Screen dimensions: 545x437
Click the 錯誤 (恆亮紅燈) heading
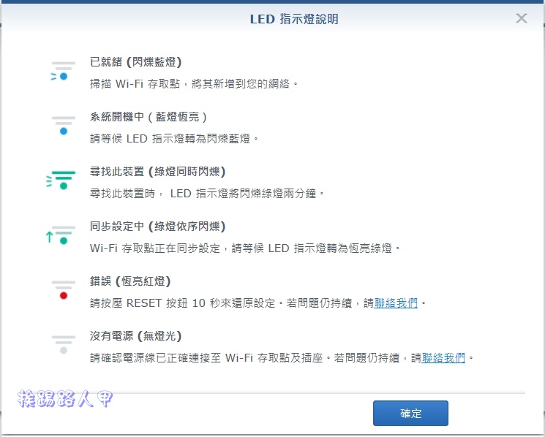pos(130,281)
